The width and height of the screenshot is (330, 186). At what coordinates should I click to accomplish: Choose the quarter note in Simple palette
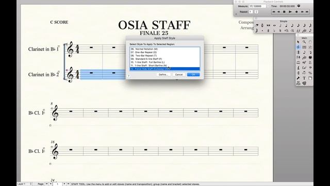point(286,25)
